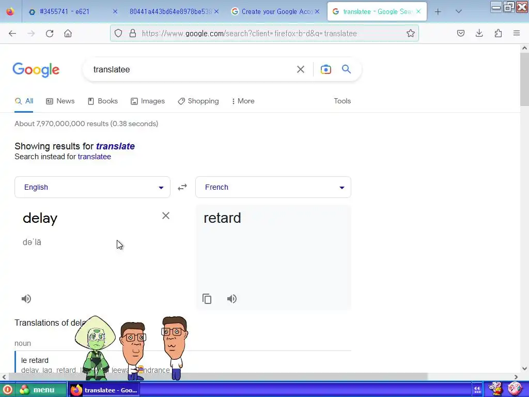This screenshot has height=397, width=529.
Task: Close the translatee Google Search tab
Action: coord(418,11)
